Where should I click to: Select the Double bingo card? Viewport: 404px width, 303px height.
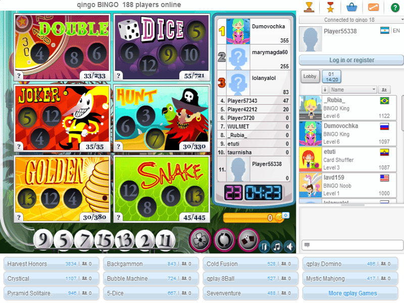[62, 47]
